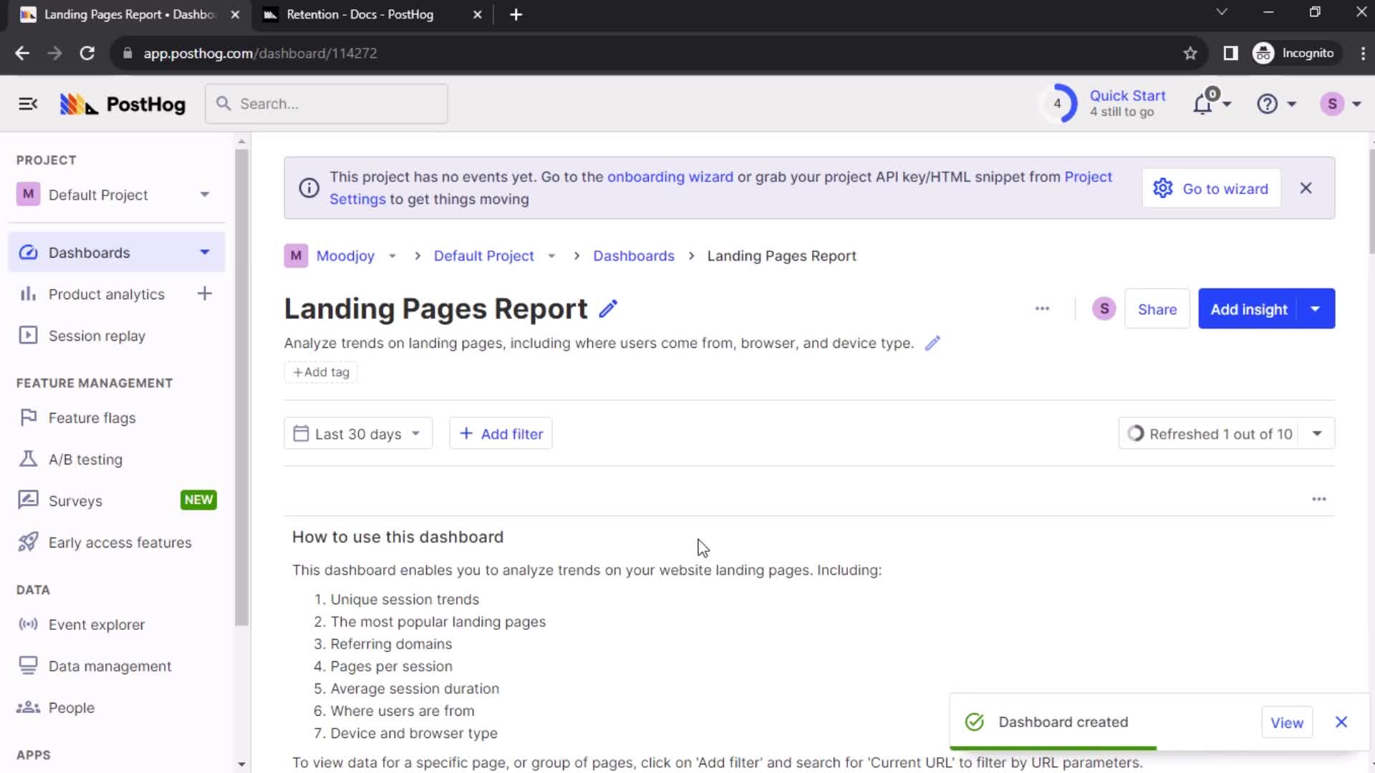Dismiss the Dashboard created notification

pos(1341,721)
